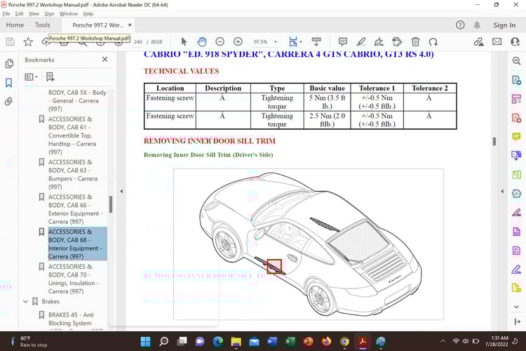Add a sticky note comment
This screenshot has height=351, width=526.
click(x=343, y=41)
